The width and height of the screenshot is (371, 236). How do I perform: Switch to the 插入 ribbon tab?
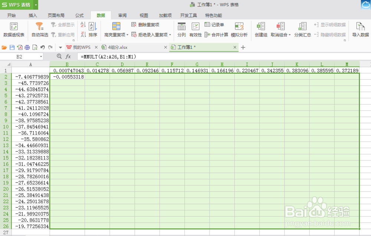point(33,15)
